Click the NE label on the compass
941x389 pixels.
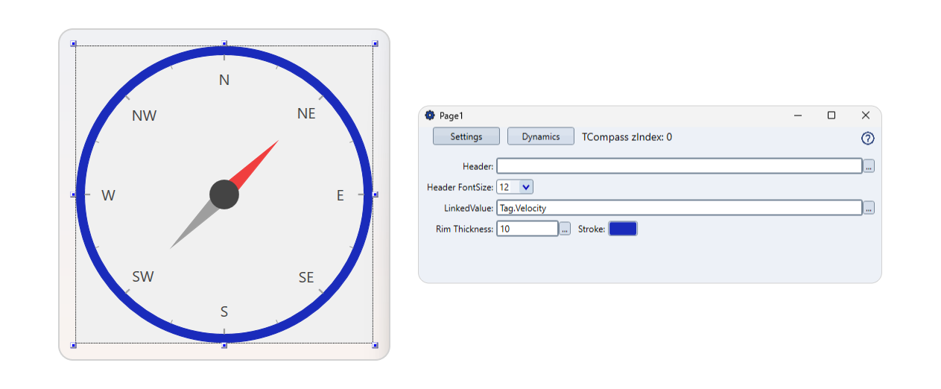pos(306,114)
